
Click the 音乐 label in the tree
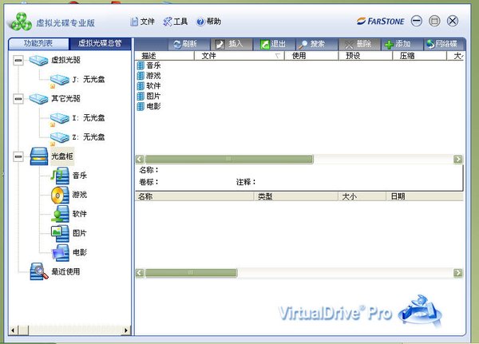coord(79,176)
